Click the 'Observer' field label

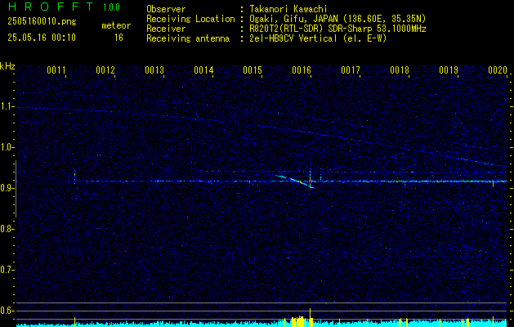pos(166,9)
